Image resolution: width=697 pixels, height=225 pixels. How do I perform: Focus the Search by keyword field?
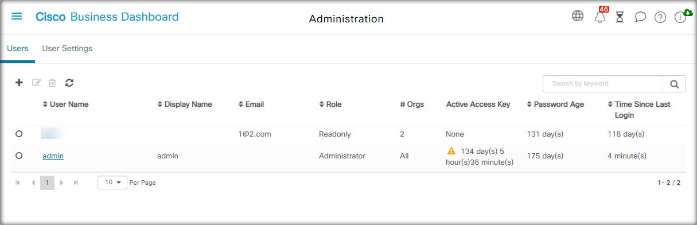[x=602, y=84]
